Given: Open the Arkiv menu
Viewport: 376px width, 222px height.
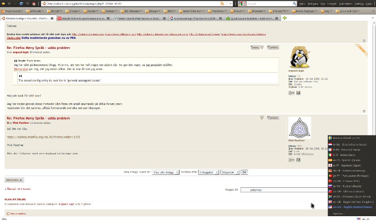Looking at the screenshot, I should [x=302, y=4].
